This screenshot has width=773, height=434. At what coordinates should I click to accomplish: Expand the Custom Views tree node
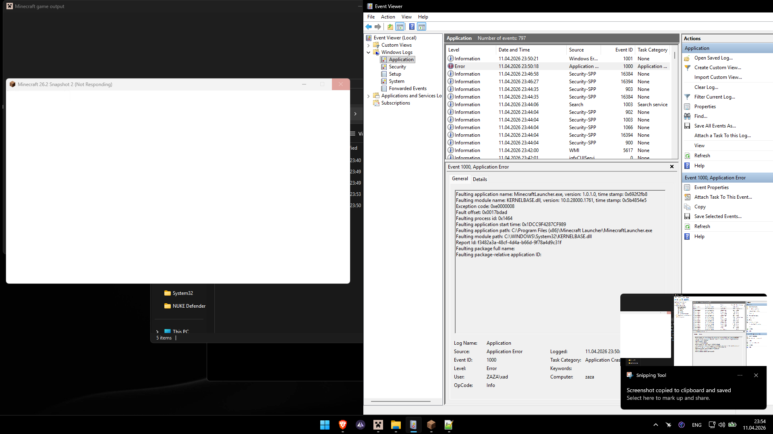coord(368,45)
